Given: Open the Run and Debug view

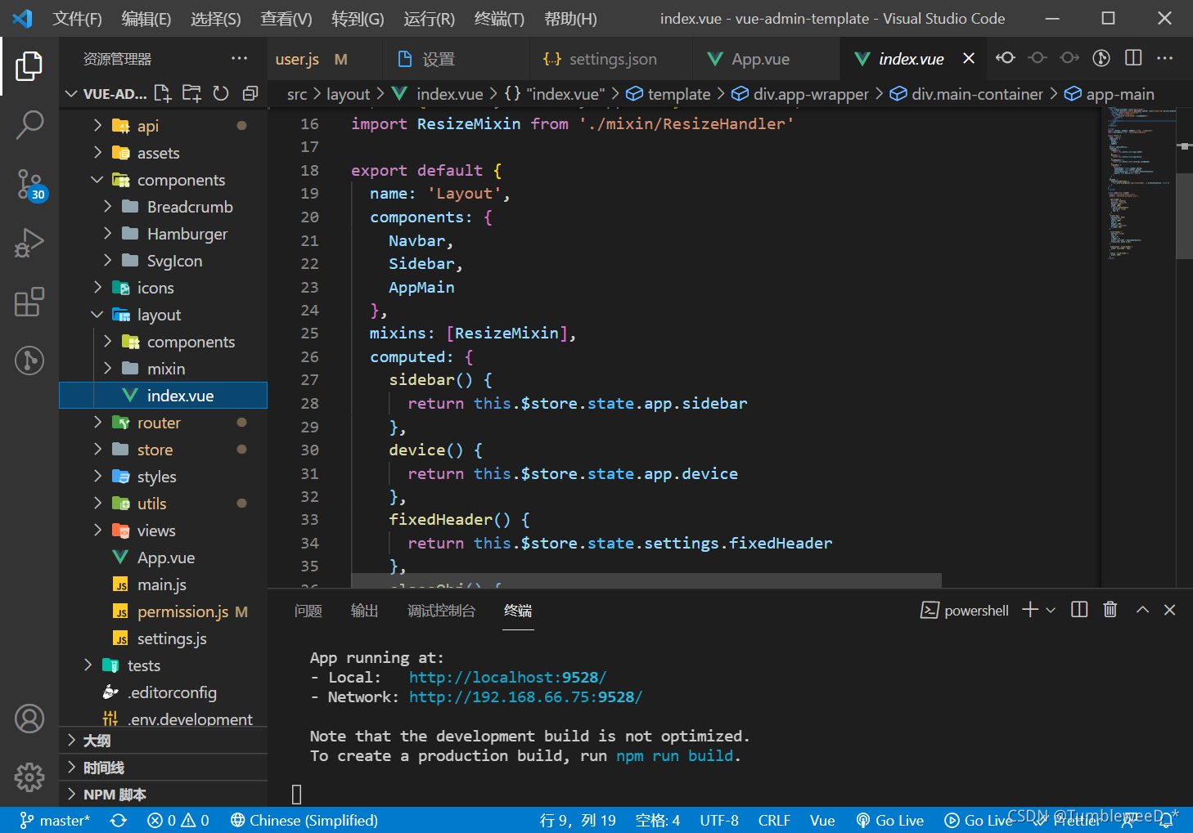Looking at the screenshot, I should [29, 244].
